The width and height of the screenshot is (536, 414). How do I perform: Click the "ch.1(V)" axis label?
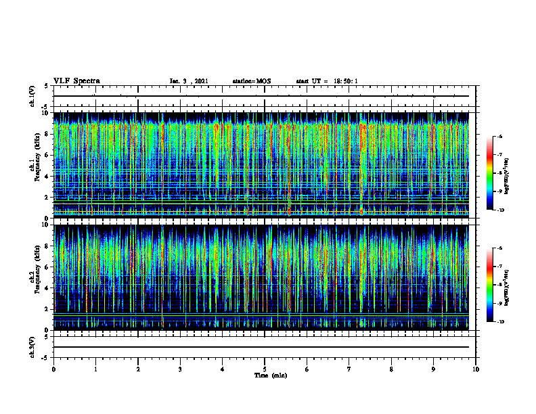[32, 96]
